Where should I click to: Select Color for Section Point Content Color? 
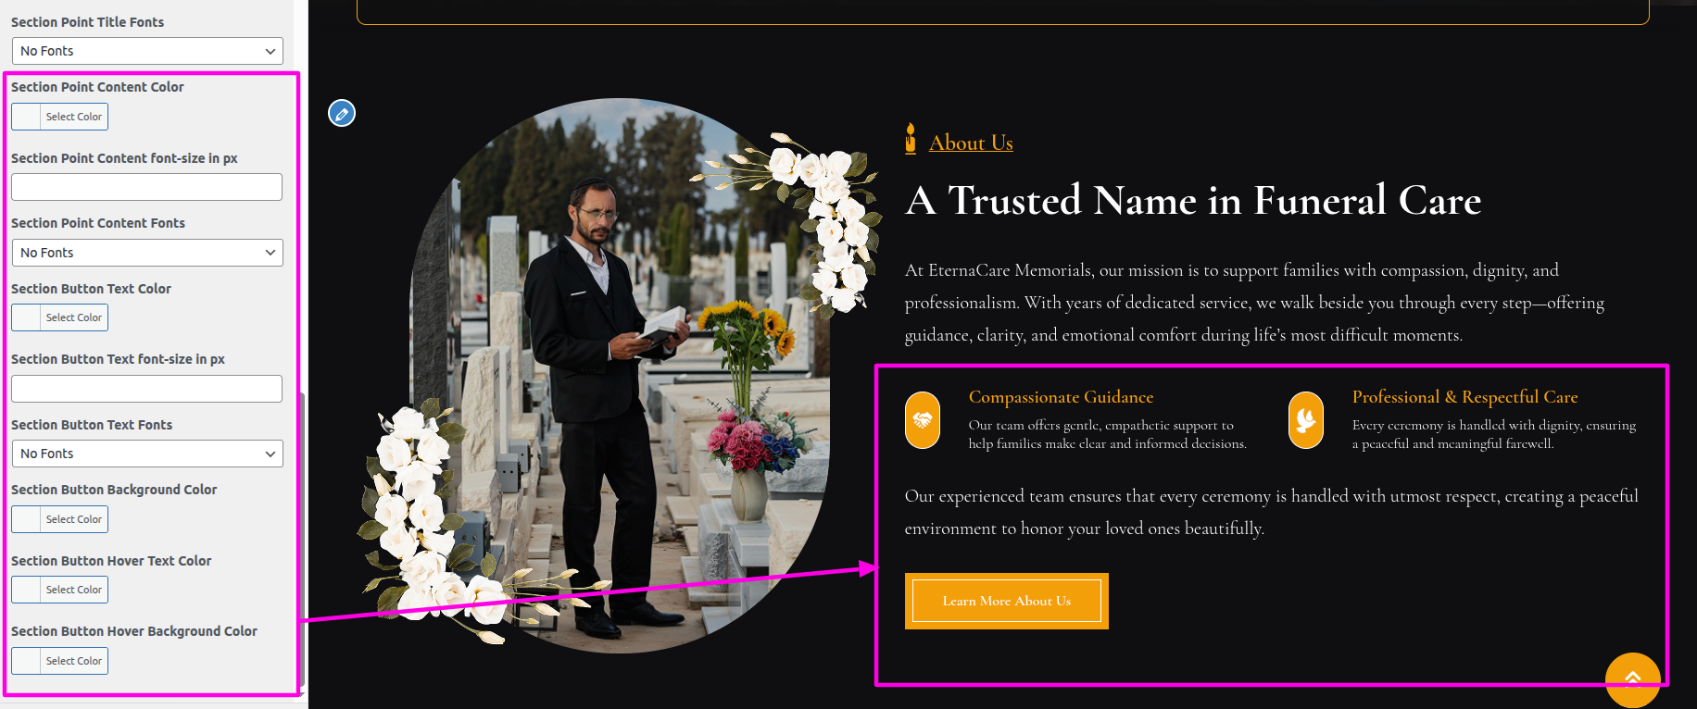coord(60,117)
